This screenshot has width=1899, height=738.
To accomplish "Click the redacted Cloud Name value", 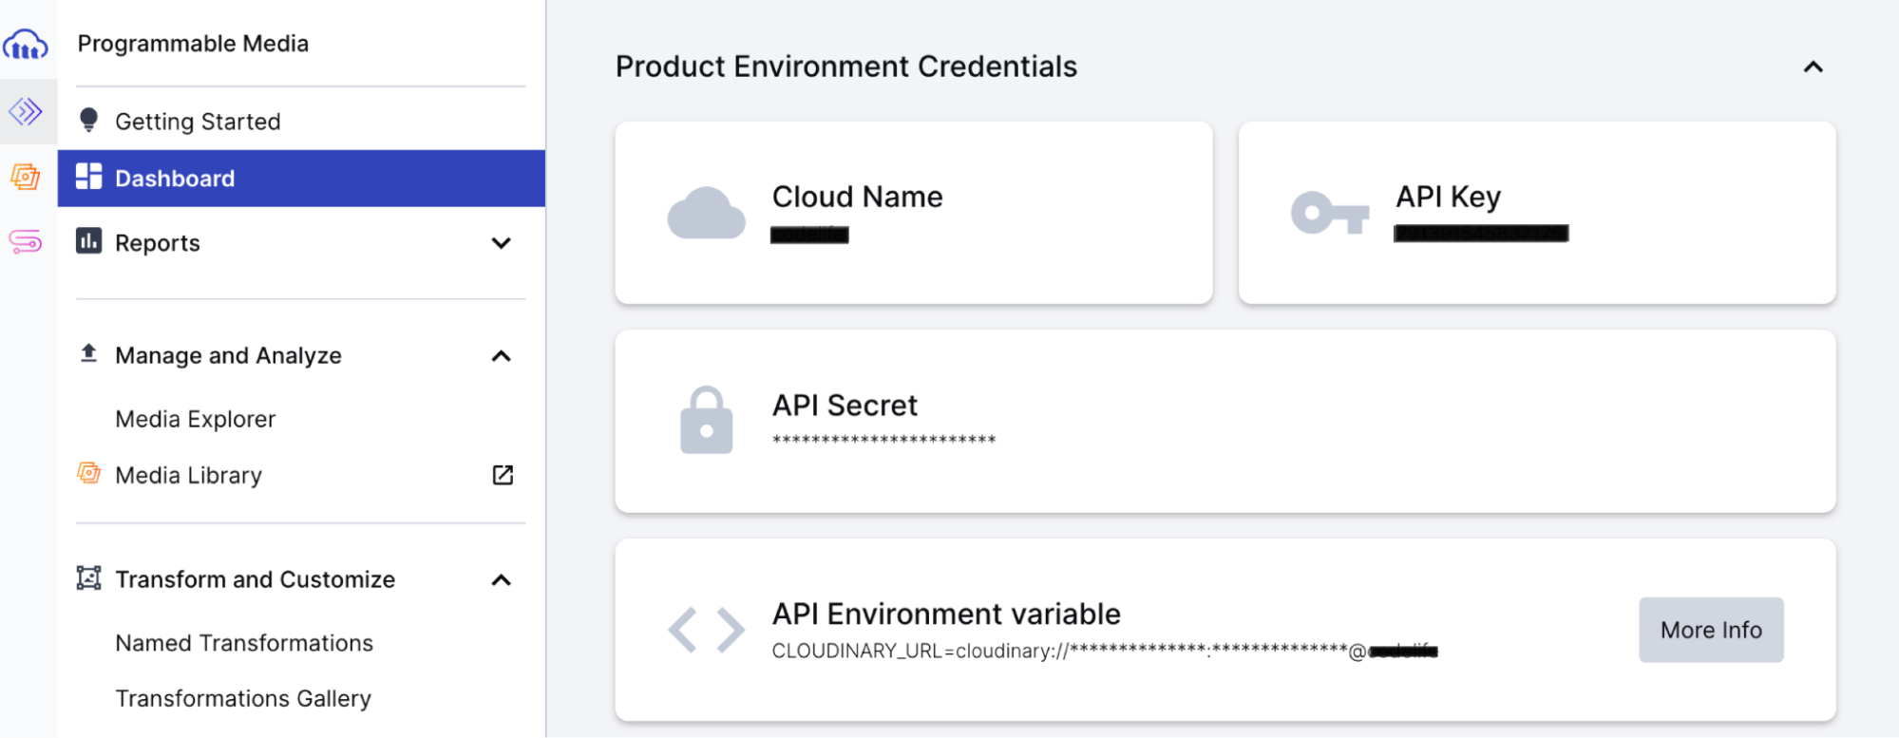I will coord(809,235).
